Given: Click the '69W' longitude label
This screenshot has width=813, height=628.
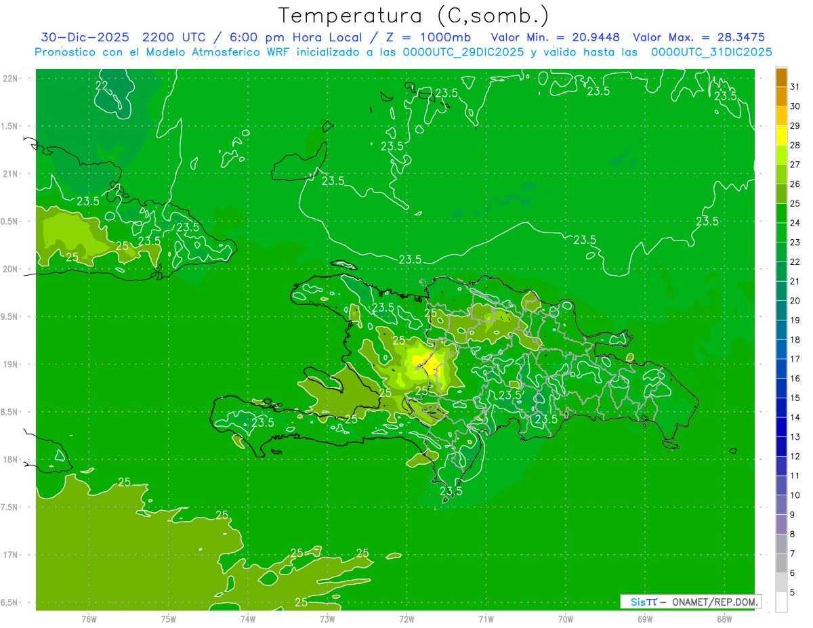Looking at the screenshot, I should click(x=644, y=619).
